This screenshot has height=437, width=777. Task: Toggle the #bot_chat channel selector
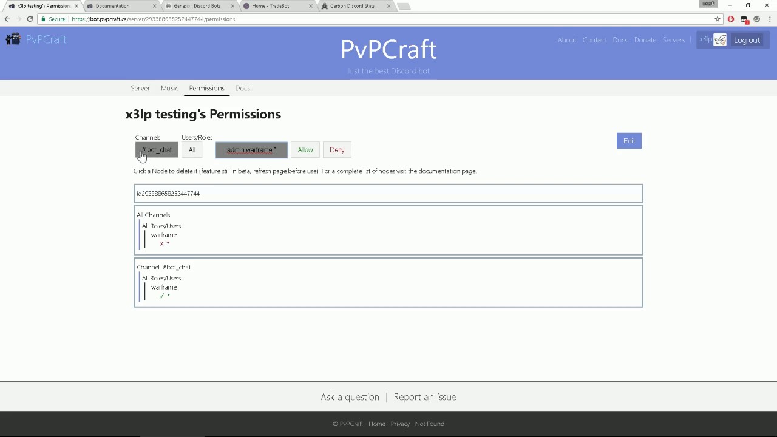(157, 150)
